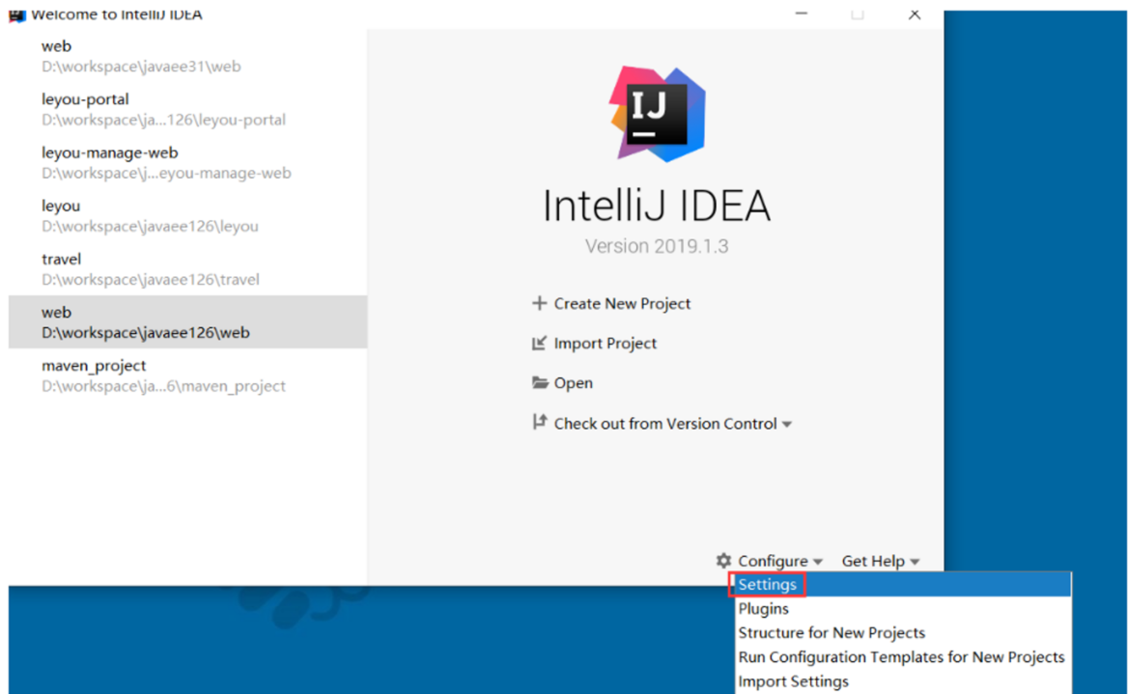Open recent project web in javaee31
Image resolution: width=1128 pixels, height=694 pixels.
[x=187, y=55]
